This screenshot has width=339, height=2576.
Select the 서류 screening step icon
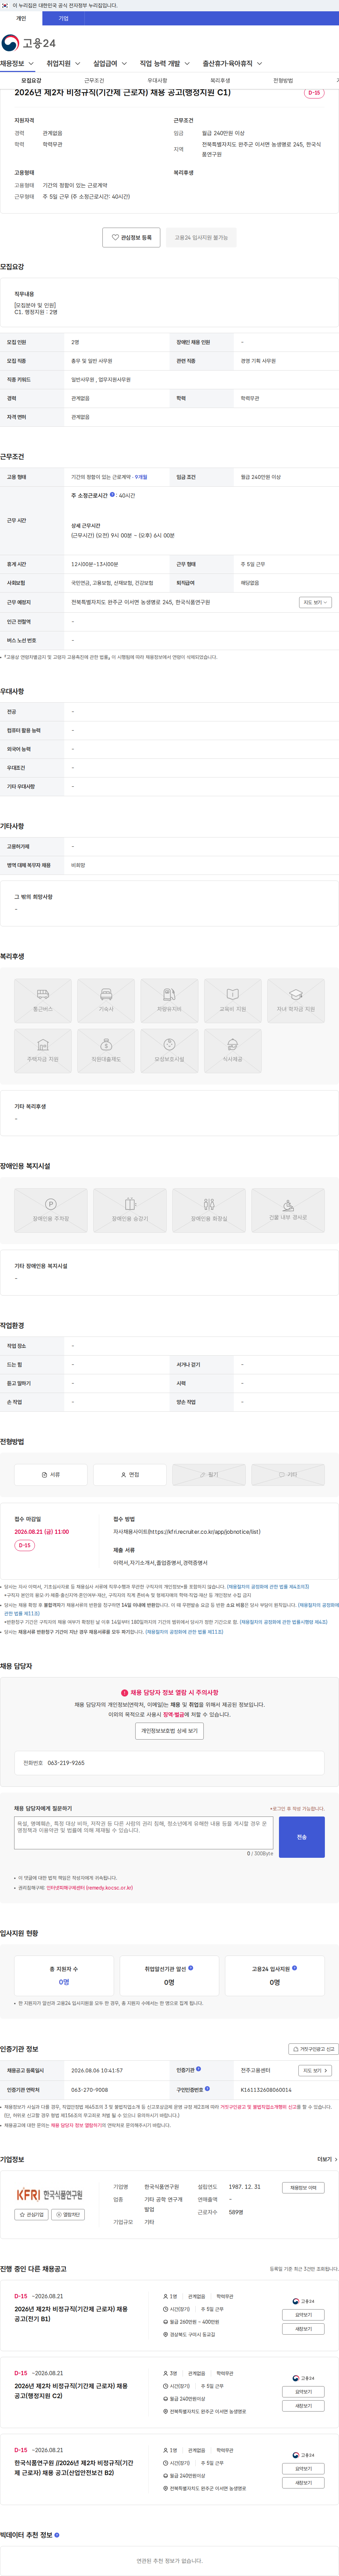click(51, 1474)
